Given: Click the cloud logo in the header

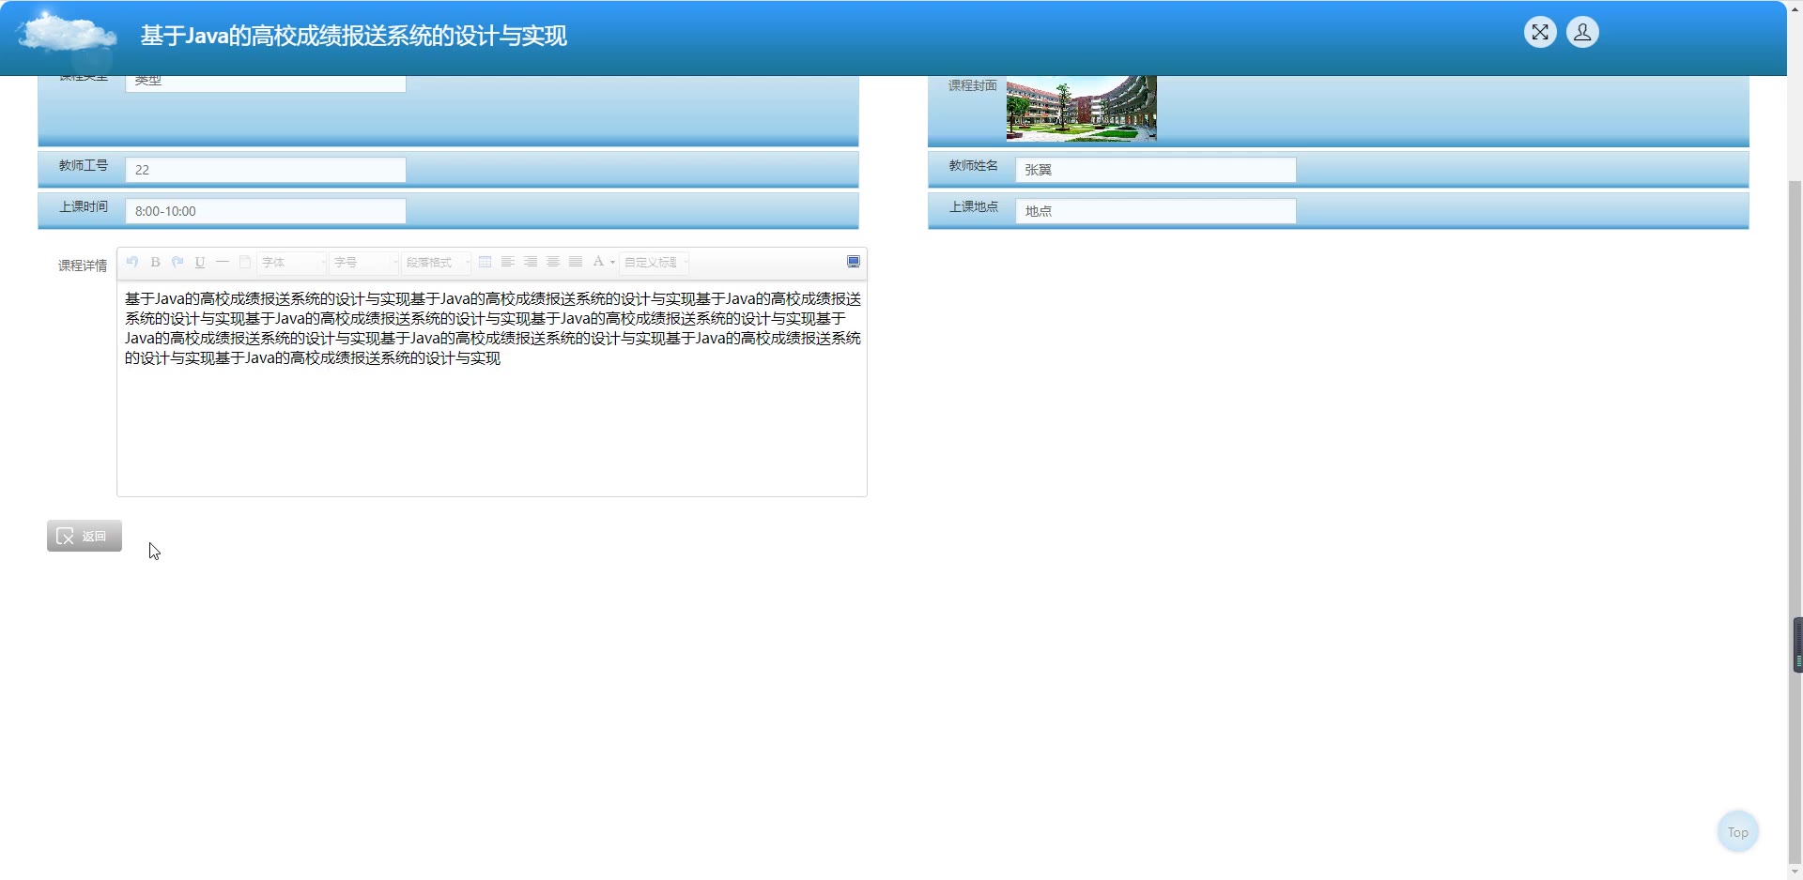Looking at the screenshot, I should (x=68, y=33).
